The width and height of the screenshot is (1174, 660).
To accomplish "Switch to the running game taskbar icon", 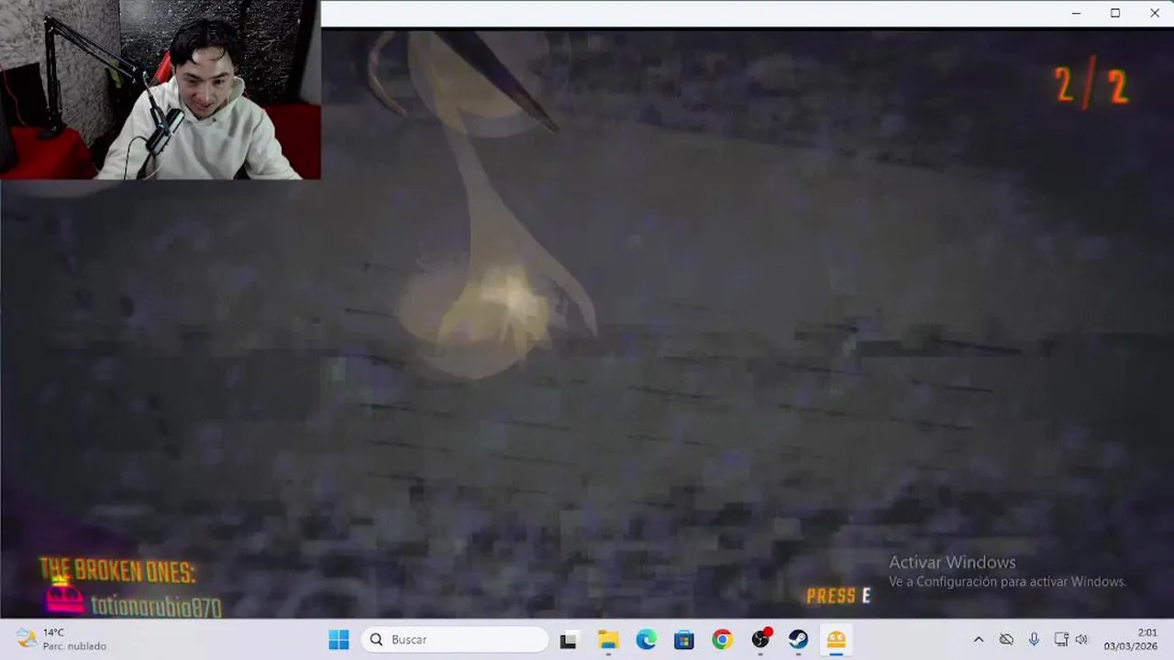I will (836, 640).
